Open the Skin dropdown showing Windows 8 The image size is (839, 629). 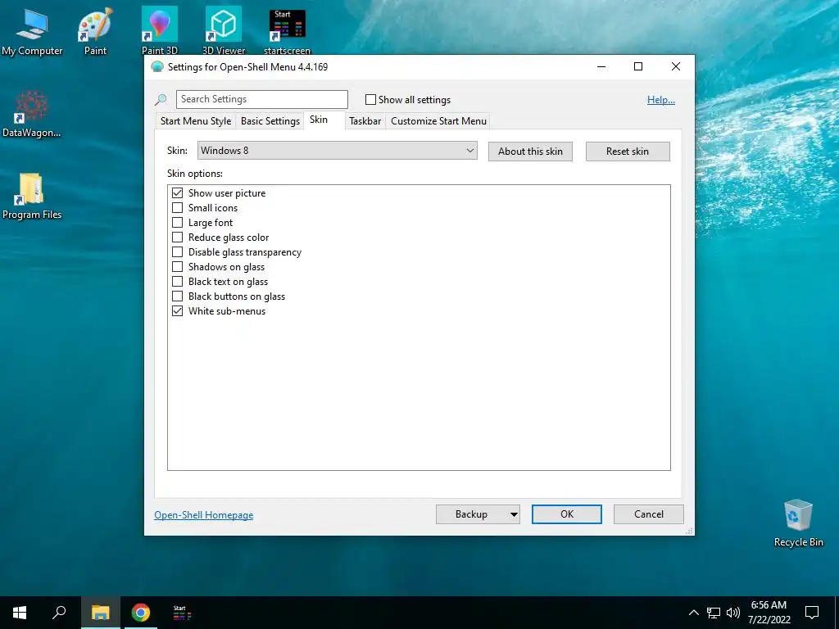pyautogui.click(x=337, y=151)
